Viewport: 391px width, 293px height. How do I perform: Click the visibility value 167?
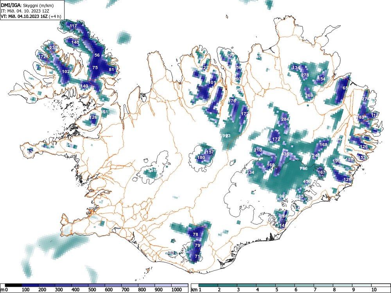(x=322, y=172)
